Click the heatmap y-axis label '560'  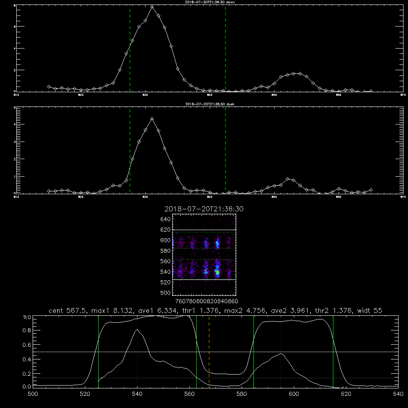click(165, 261)
